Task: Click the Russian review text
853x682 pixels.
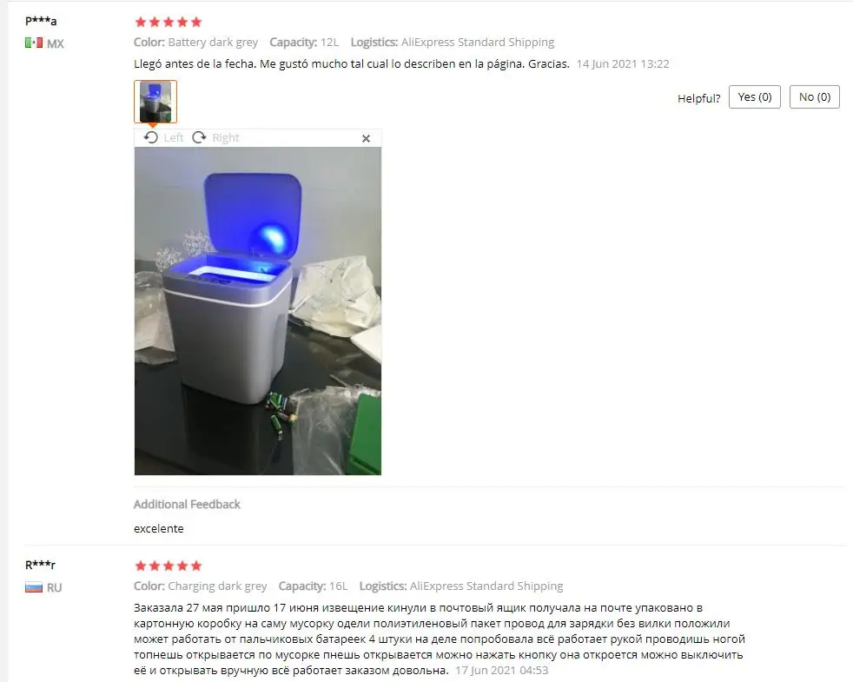Action: (x=440, y=639)
